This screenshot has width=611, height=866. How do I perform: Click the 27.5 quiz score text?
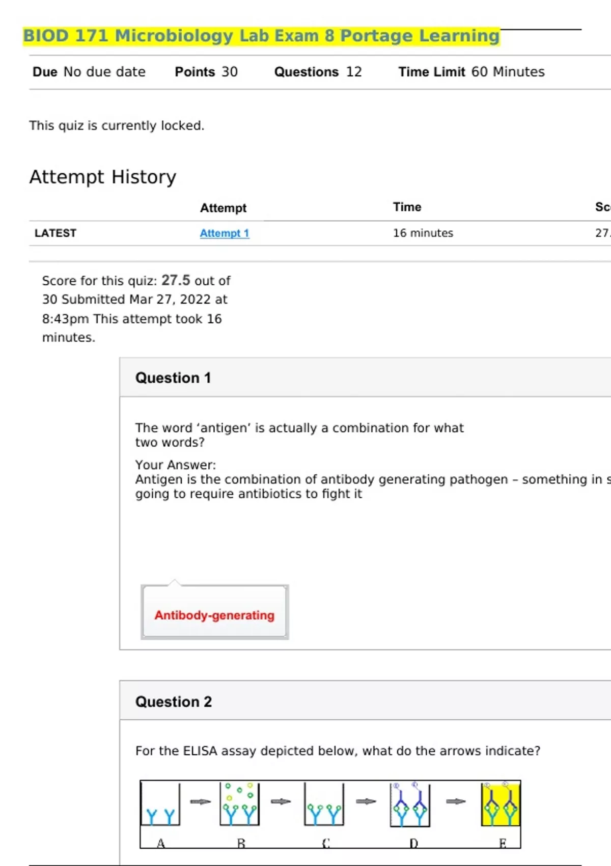coord(175,281)
